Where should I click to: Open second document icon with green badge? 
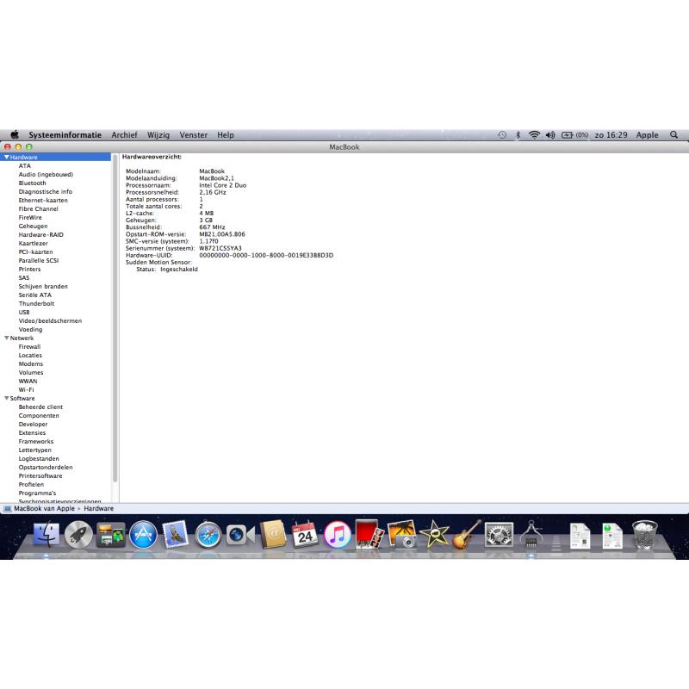pyautogui.click(x=612, y=535)
